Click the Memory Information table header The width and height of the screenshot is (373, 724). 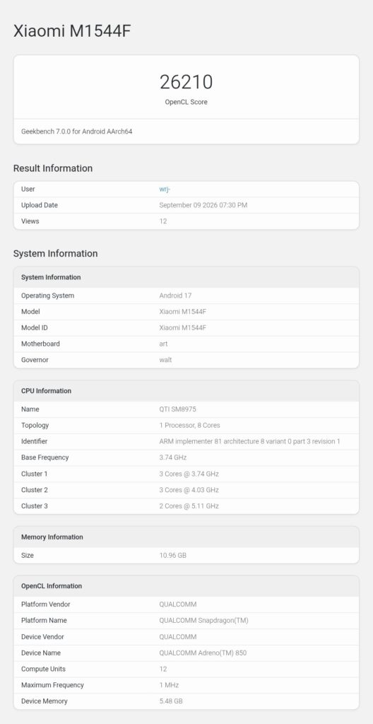186,537
